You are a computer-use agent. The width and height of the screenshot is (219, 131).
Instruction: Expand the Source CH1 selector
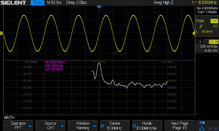pos(50,126)
